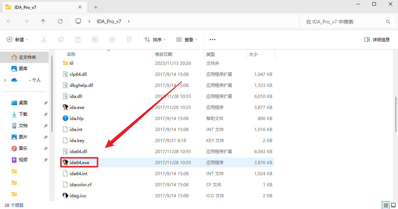
Task: Expand the OneDrive Personal tree node
Action: pyautogui.click(x=5, y=80)
